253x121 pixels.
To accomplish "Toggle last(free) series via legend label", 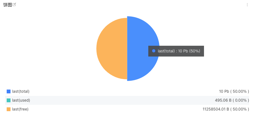I will [x=20, y=109].
